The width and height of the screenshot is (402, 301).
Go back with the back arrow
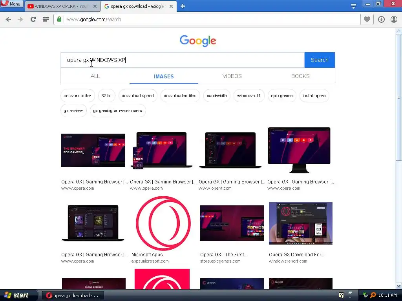8,20
